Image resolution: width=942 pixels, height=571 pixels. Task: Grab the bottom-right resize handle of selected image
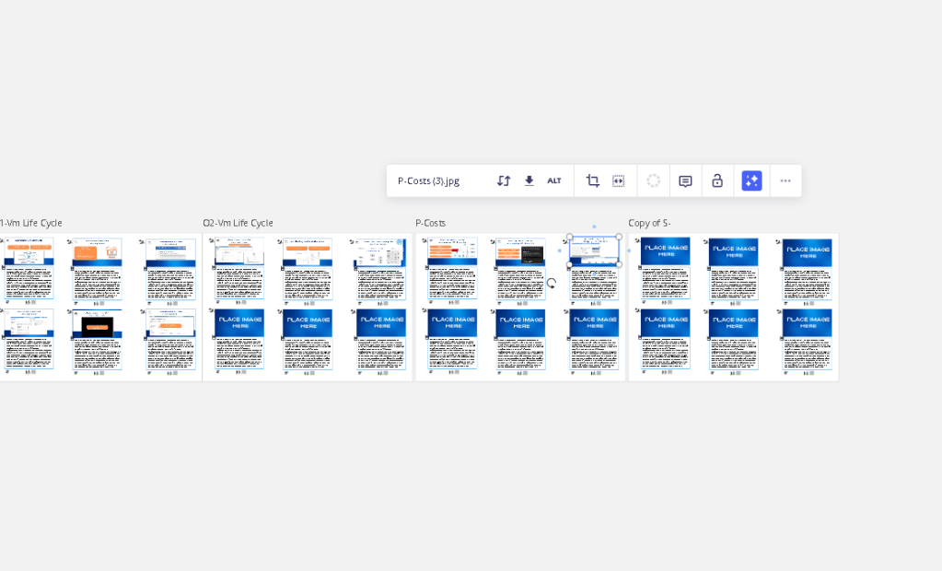[620, 265]
